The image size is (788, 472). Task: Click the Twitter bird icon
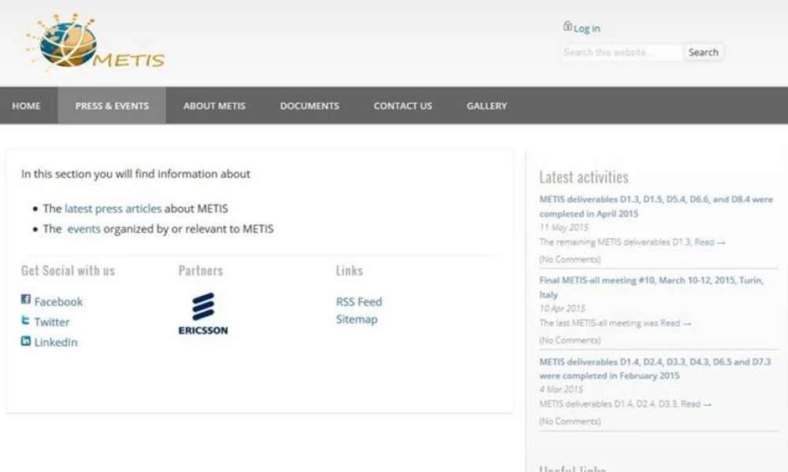pos(26,321)
